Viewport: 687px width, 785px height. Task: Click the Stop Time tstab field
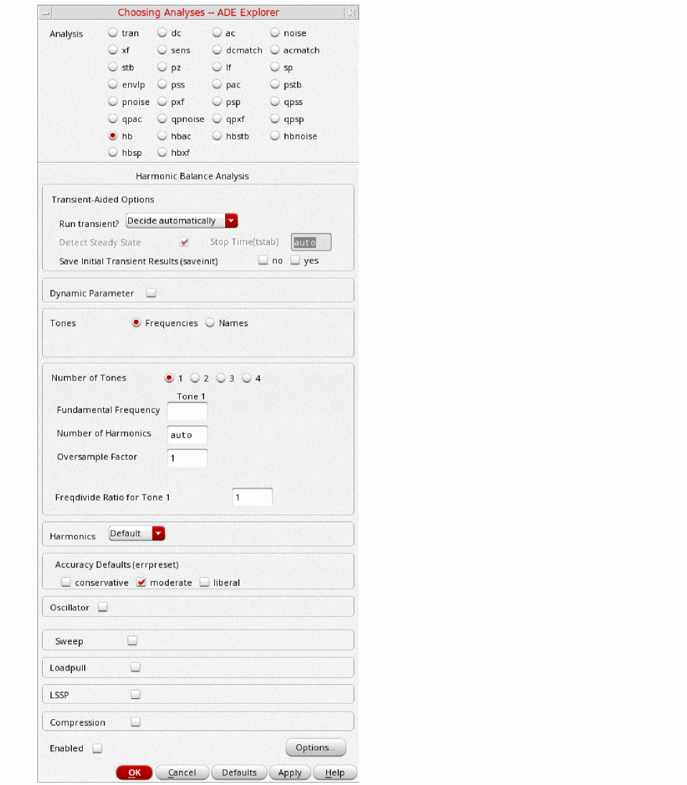311,242
